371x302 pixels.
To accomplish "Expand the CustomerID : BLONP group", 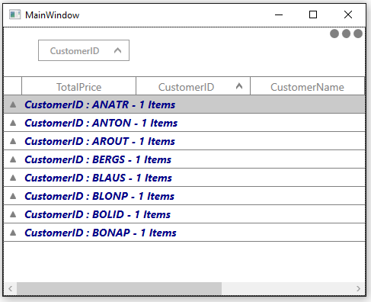I will (13, 196).
